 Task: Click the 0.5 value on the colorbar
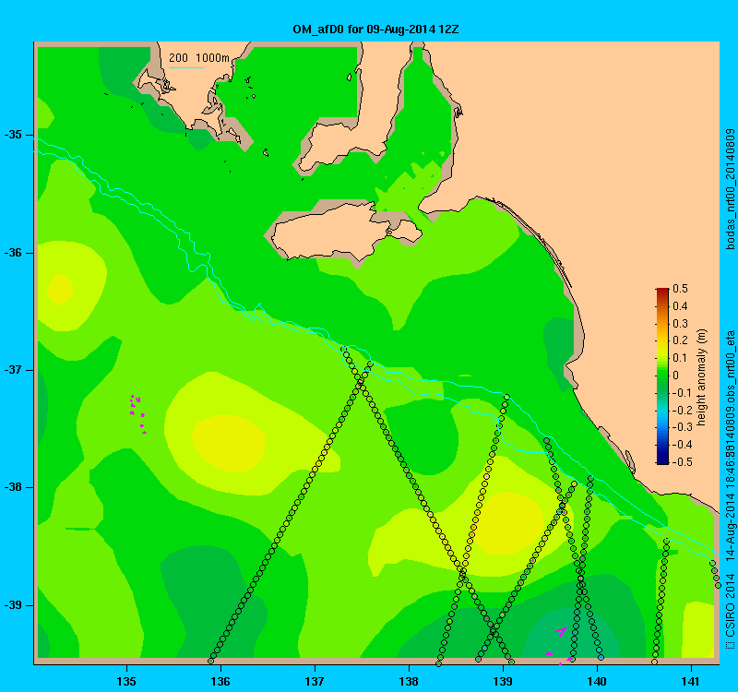[x=680, y=289]
